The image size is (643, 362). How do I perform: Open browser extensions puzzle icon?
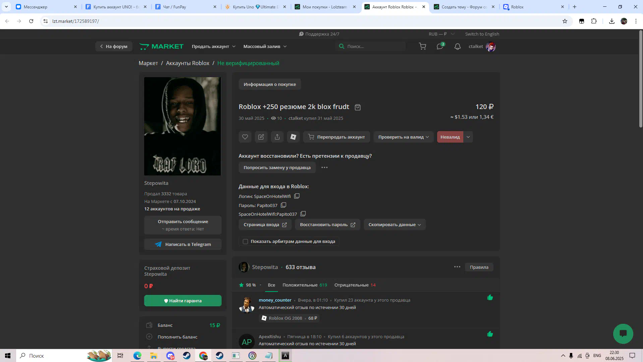click(x=594, y=21)
